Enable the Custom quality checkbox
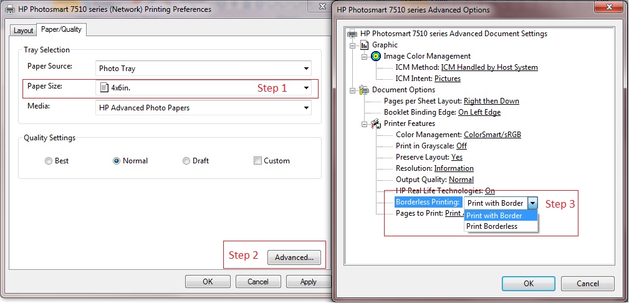Image resolution: width=629 pixels, height=303 pixels. [x=257, y=161]
